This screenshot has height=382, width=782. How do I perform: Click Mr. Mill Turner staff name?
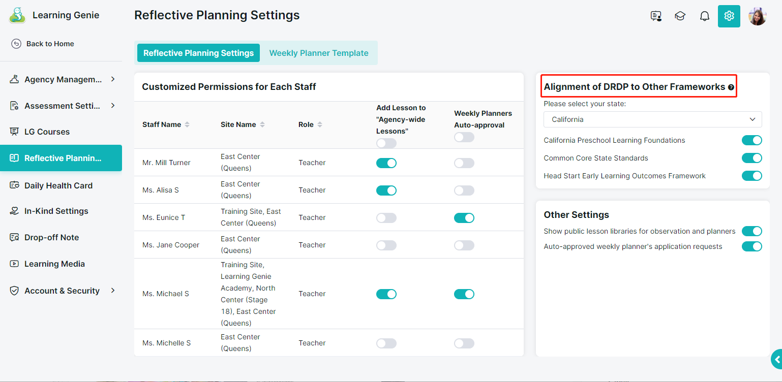[x=166, y=163]
